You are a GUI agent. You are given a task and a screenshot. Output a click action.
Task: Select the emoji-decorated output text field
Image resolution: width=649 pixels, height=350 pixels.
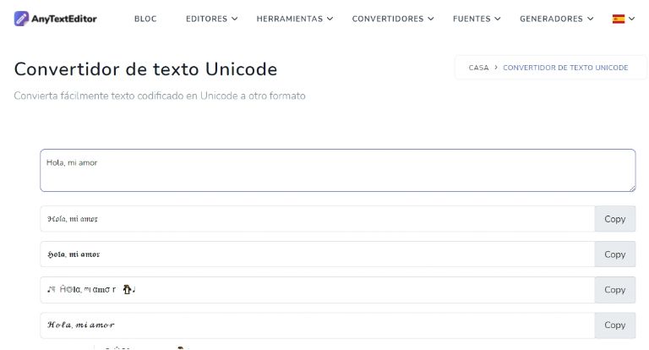[317, 290]
